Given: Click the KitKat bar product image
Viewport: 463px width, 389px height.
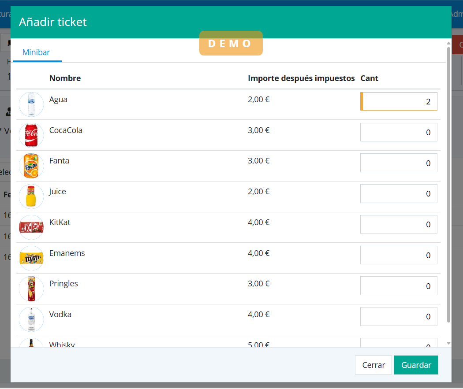Looking at the screenshot, I should point(31,227).
